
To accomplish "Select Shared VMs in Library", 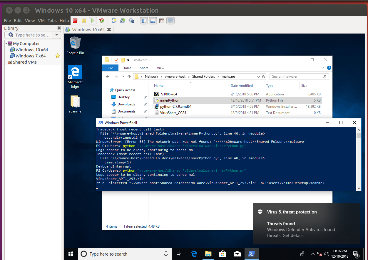I will tap(25, 62).
